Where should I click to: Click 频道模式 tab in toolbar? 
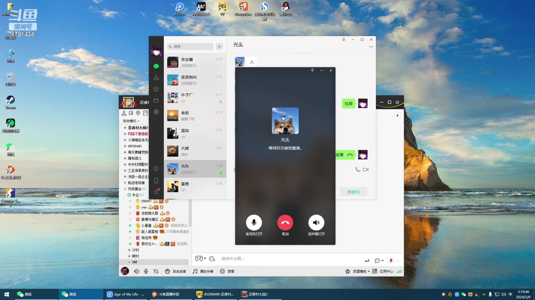click(x=358, y=271)
